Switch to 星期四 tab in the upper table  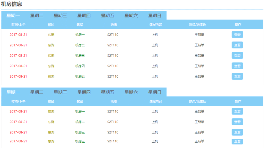pos(84,15)
